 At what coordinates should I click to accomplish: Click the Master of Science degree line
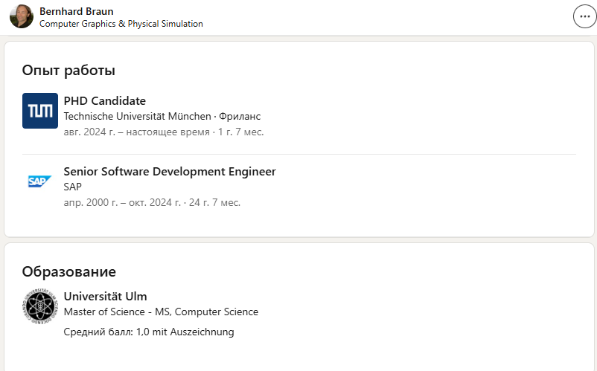click(161, 312)
